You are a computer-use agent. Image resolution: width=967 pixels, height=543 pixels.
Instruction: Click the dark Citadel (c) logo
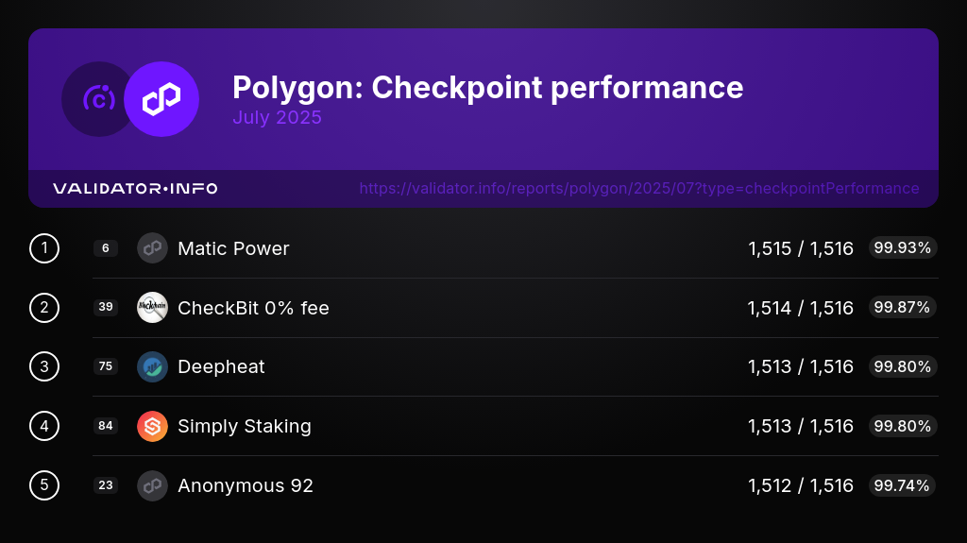pyautogui.click(x=96, y=99)
